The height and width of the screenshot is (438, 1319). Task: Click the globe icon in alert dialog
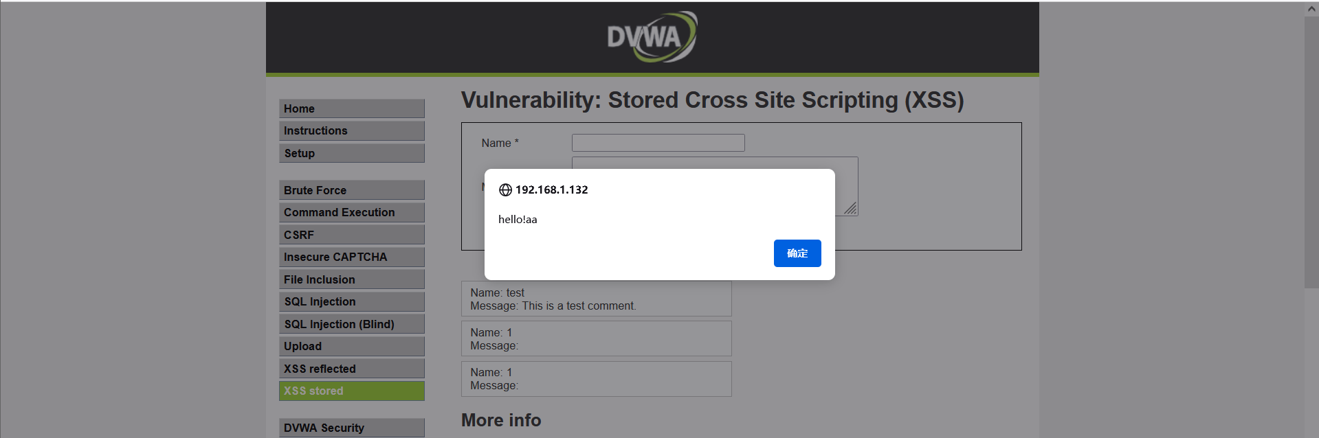(505, 190)
